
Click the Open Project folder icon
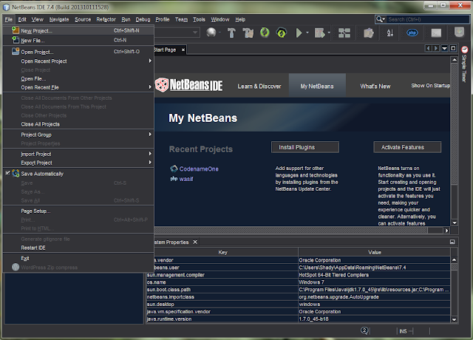(16, 51)
